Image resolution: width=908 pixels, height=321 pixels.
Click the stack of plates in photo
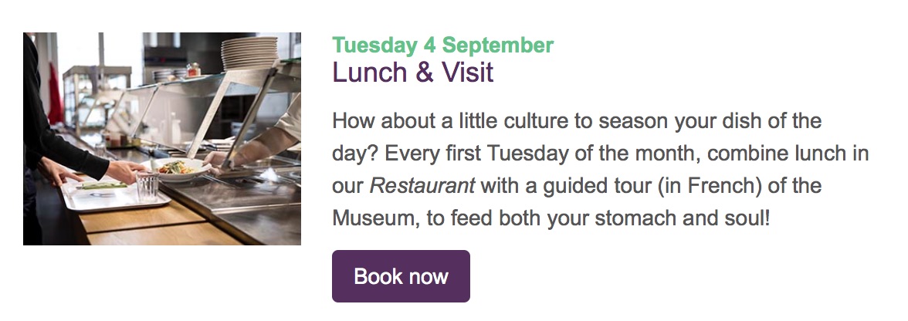[x=249, y=56]
